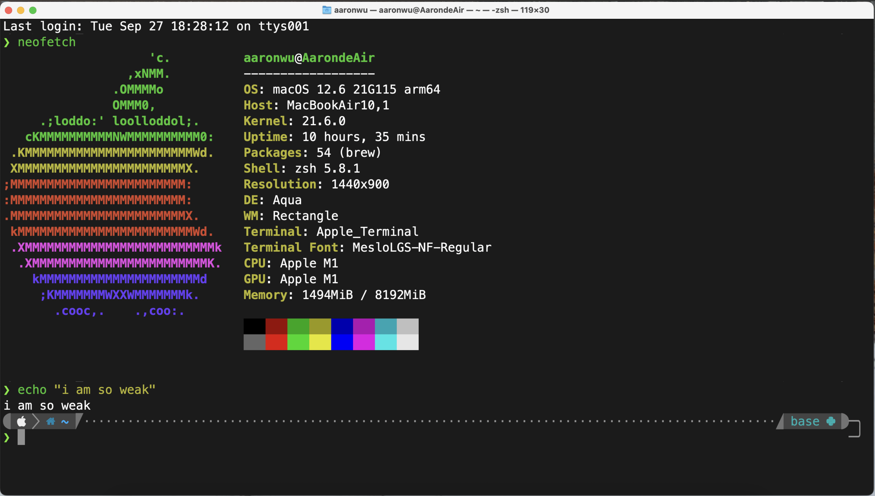Click the Apple logo prompt segment
875x496 pixels.
tap(21, 421)
